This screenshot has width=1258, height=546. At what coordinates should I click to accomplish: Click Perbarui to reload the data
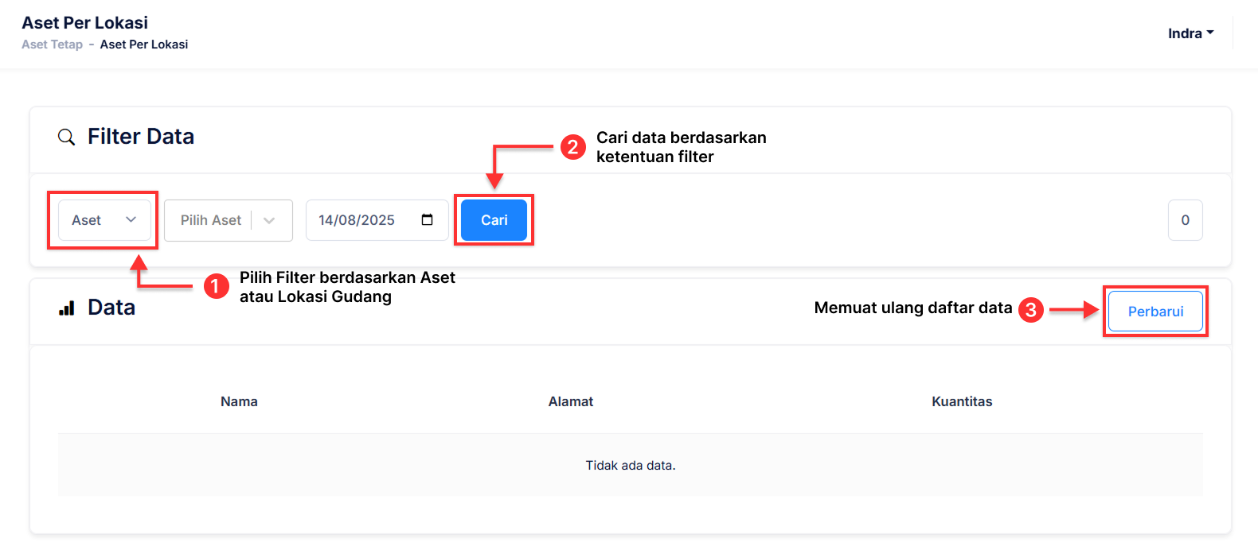[1155, 312]
